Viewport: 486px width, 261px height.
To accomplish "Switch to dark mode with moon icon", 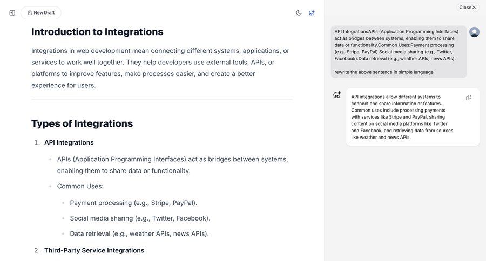I will click(299, 13).
